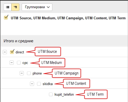Select the skidka content label
Viewport: 128px width, 102px height.
point(48,84)
